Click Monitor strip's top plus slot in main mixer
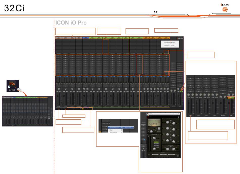This screenshot has height=174, width=240. pyautogui.click(x=173, y=63)
